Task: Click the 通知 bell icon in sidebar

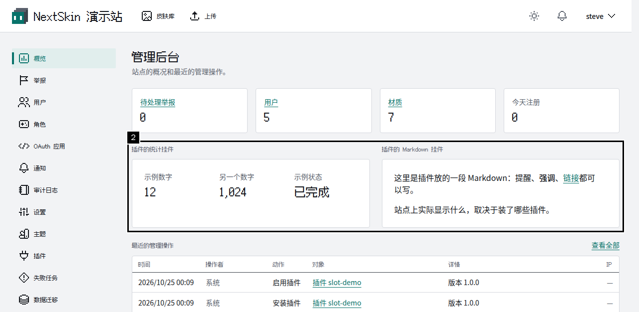Action: click(24, 168)
